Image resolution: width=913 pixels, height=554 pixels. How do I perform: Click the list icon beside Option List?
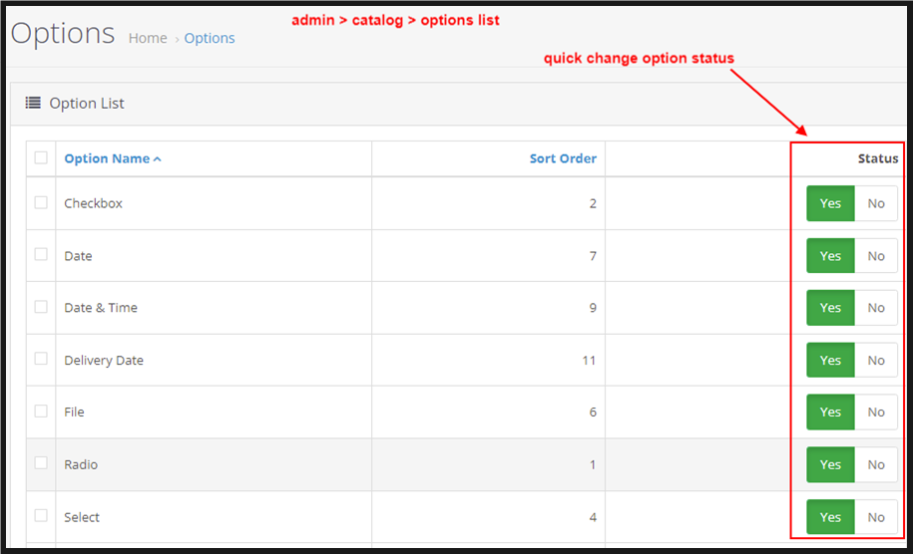click(x=33, y=103)
